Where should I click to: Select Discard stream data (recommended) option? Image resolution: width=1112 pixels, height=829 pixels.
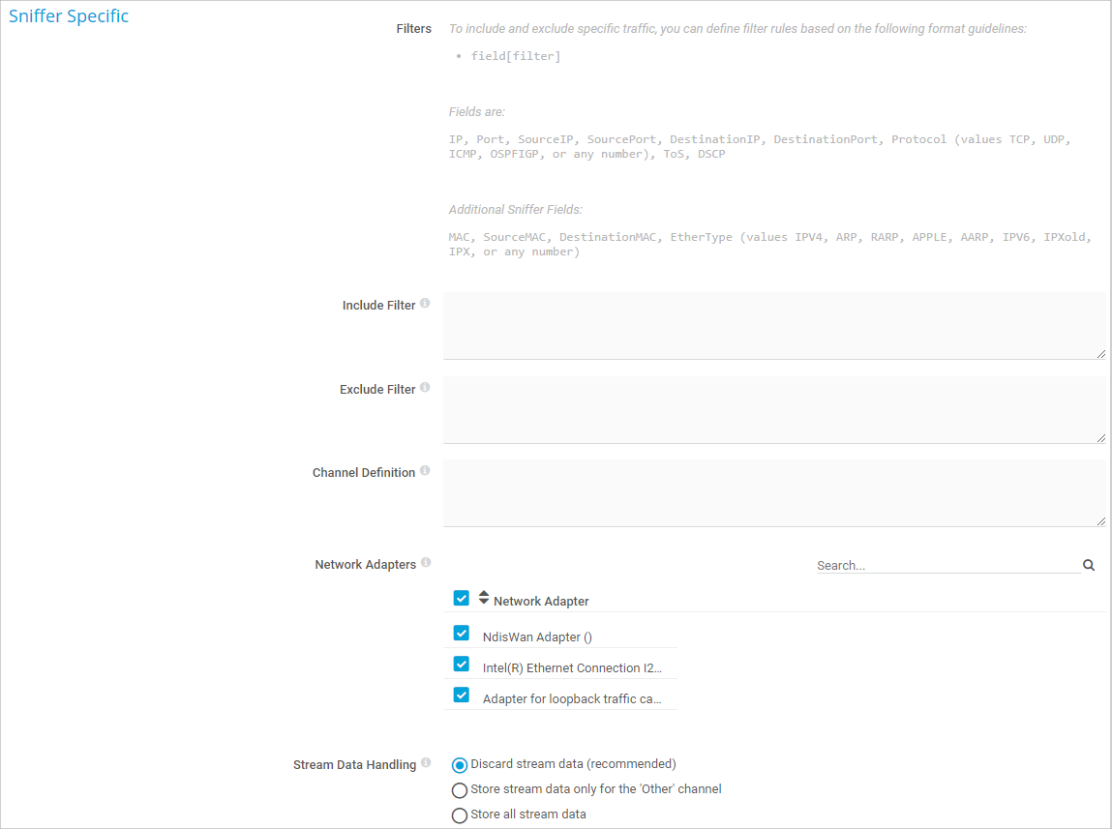tap(460, 765)
